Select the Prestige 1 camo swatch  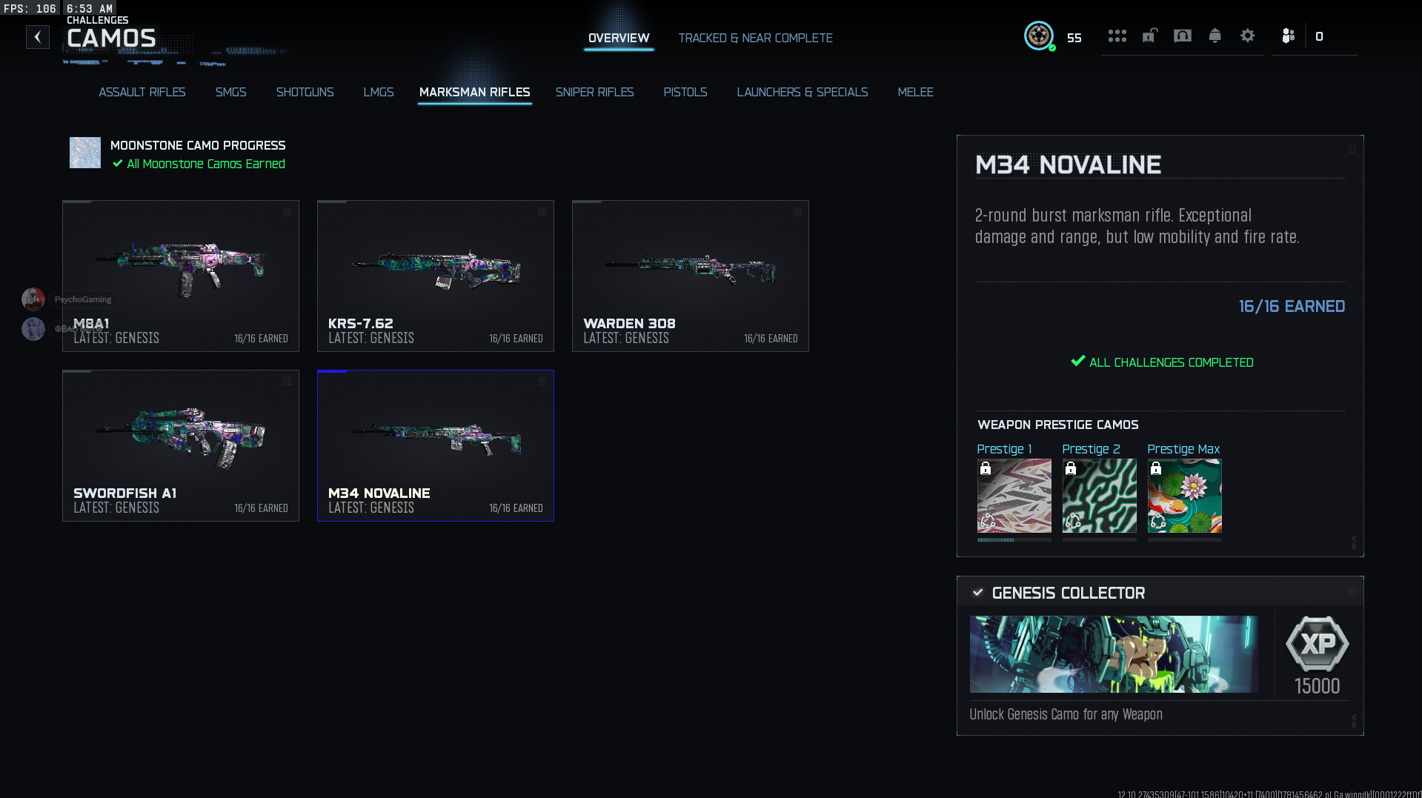click(x=1014, y=496)
